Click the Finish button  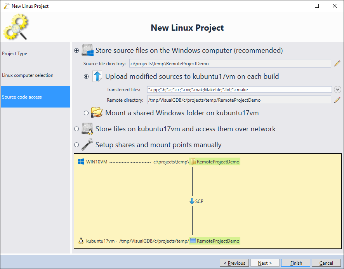point(296,263)
